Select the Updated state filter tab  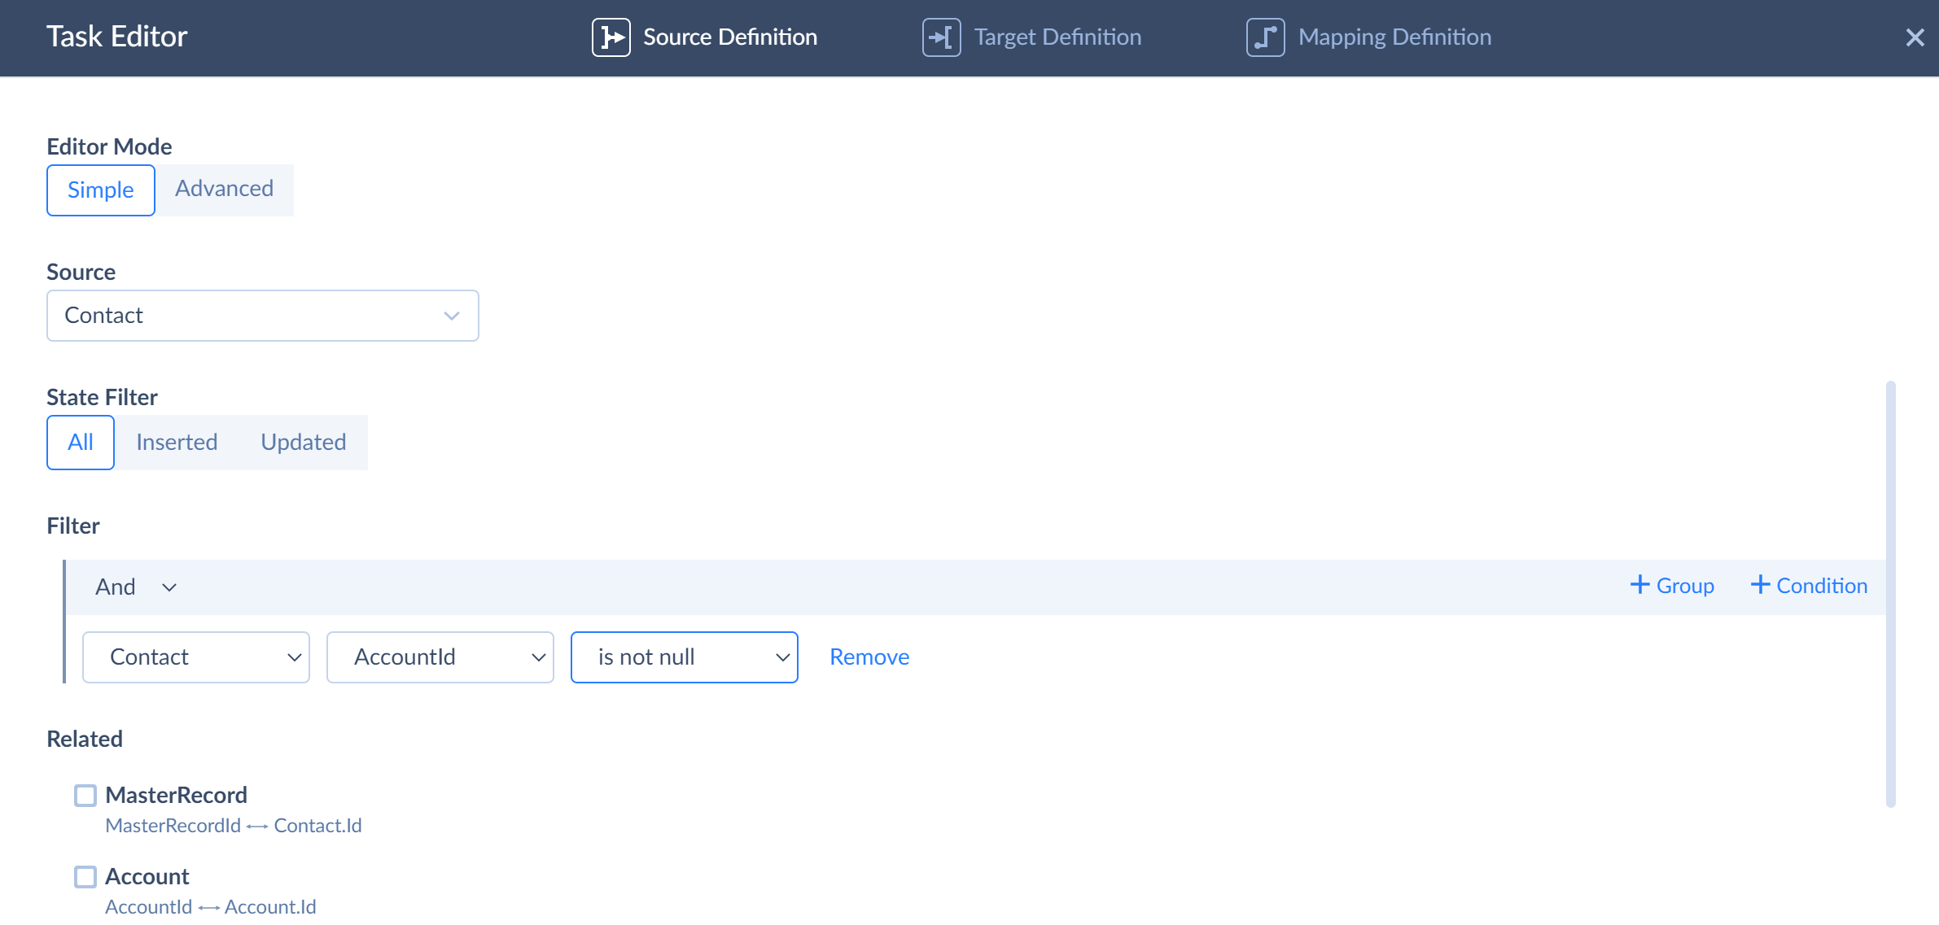point(303,442)
